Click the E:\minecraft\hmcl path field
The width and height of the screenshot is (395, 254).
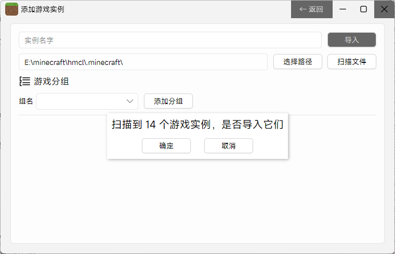coord(143,62)
